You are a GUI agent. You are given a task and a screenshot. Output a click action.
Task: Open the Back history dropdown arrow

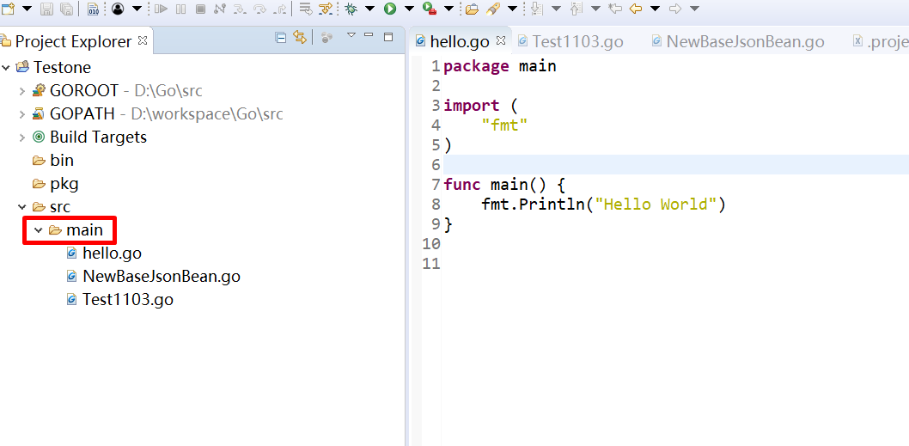click(x=655, y=9)
